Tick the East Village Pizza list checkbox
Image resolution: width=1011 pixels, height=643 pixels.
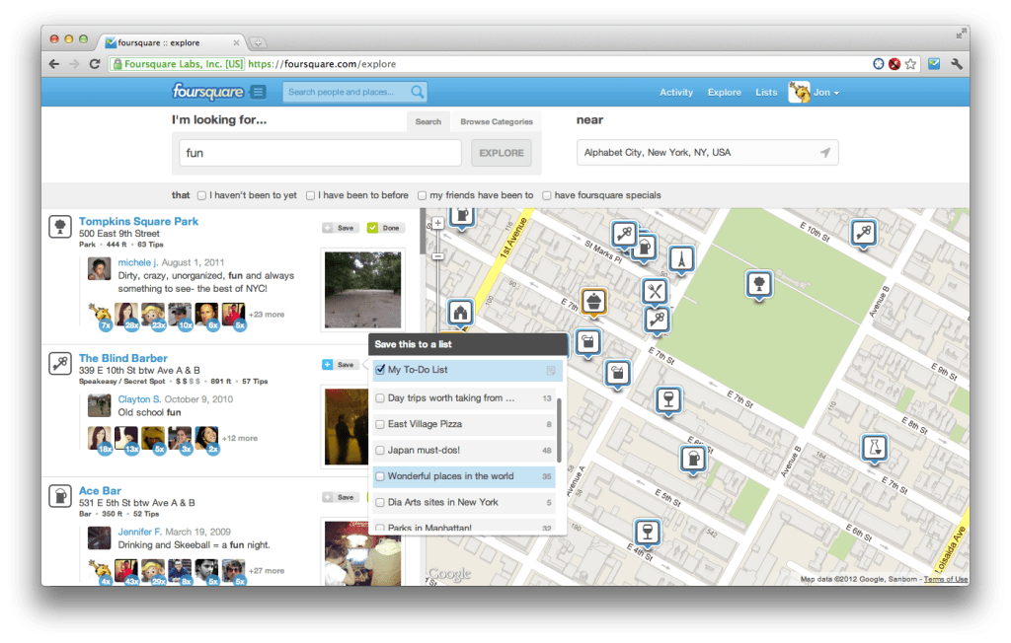click(x=380, y=424)
